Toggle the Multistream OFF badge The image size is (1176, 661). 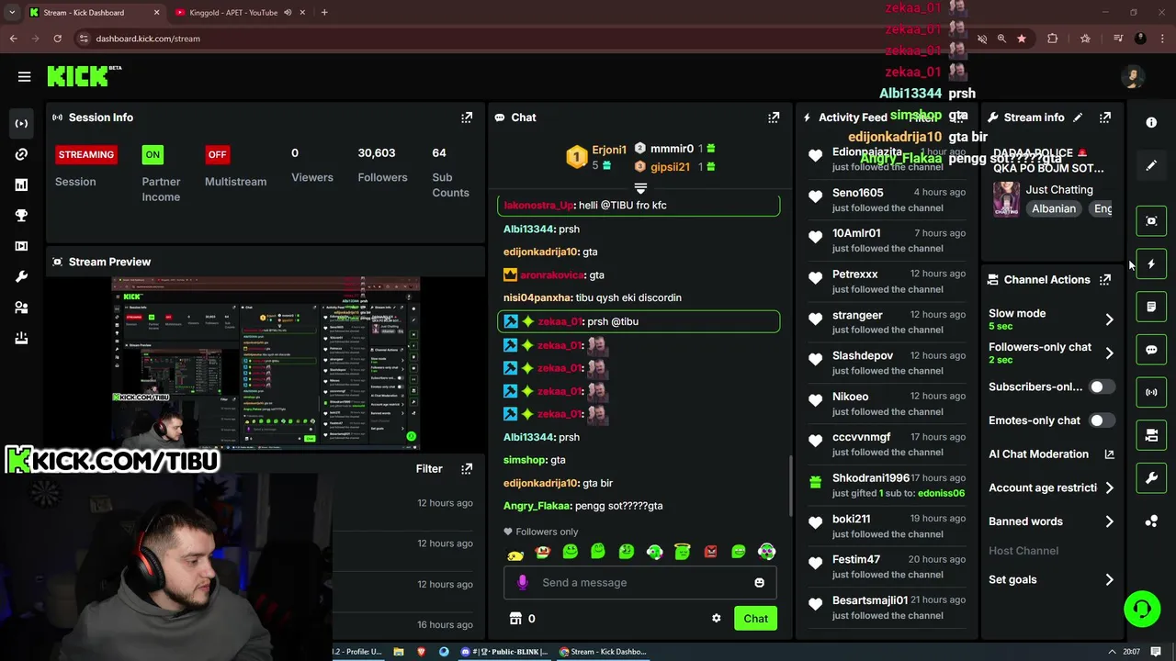(x=217, y=154)
